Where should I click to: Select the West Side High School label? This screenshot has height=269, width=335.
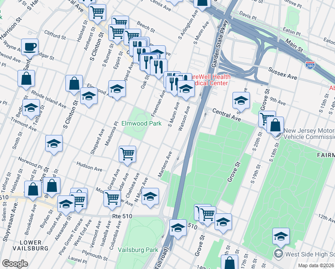pos(310,254)
